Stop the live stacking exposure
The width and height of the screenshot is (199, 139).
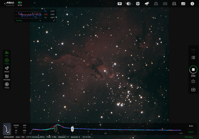pyautogui.click(x=193, y=69)
